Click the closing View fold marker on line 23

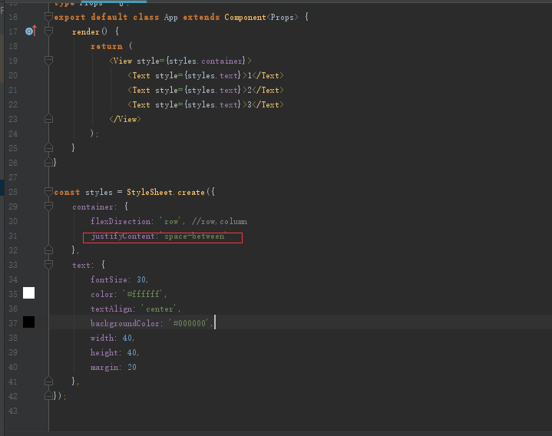pyautogui.click(x=49, y=119)
